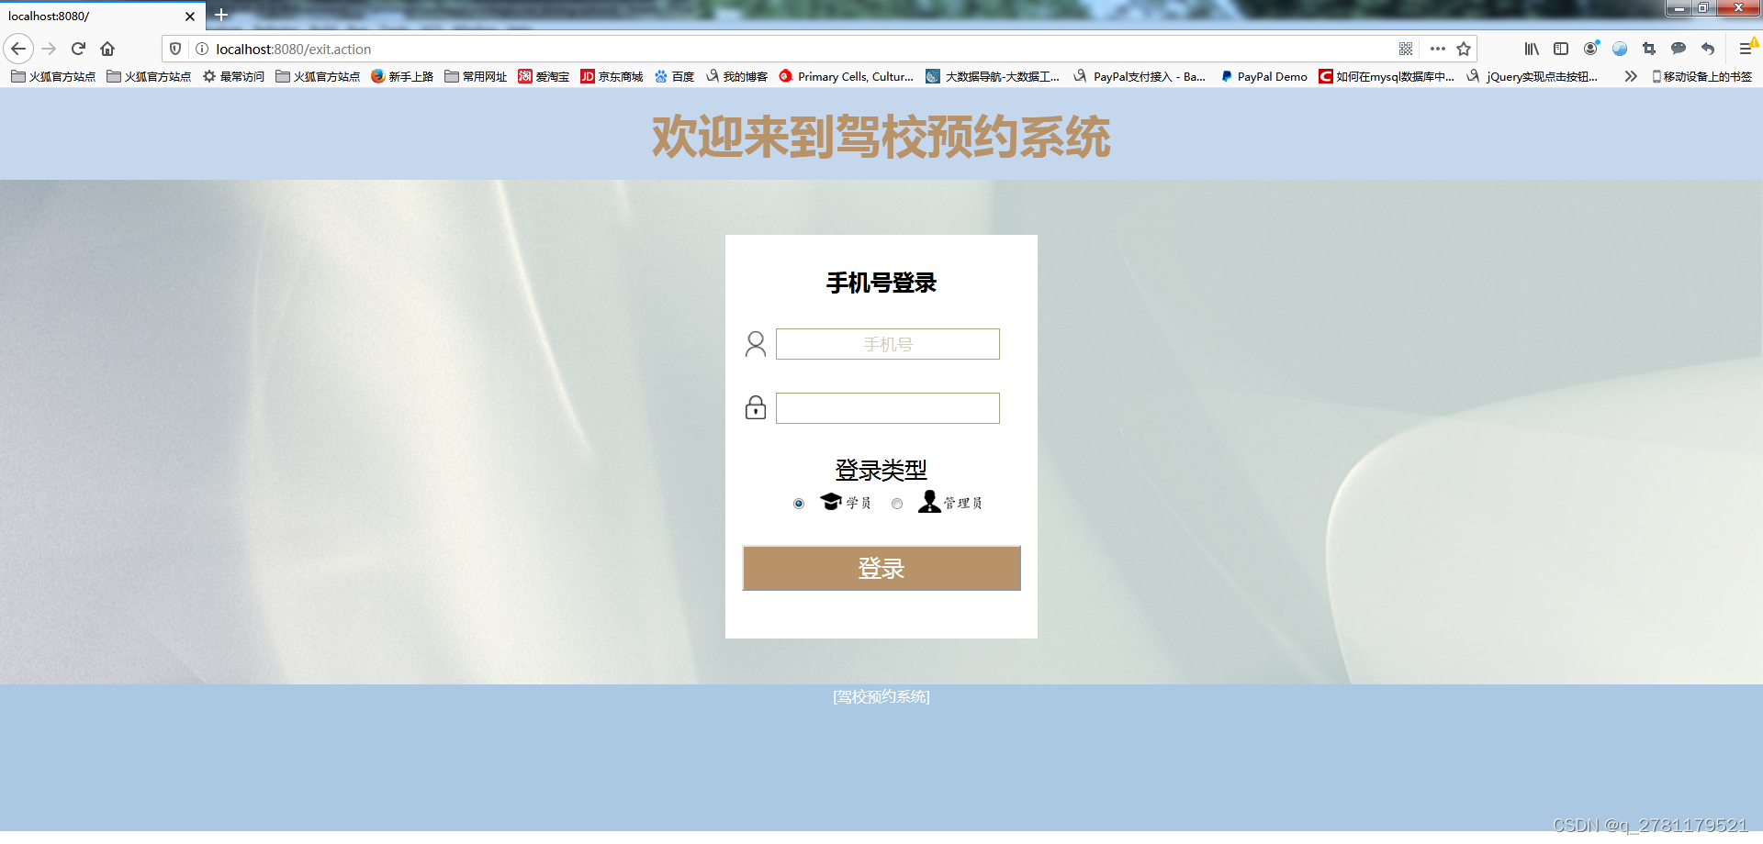Open the Firefox library icon
Screen dimensions: 1763x844
(1531, 49)
